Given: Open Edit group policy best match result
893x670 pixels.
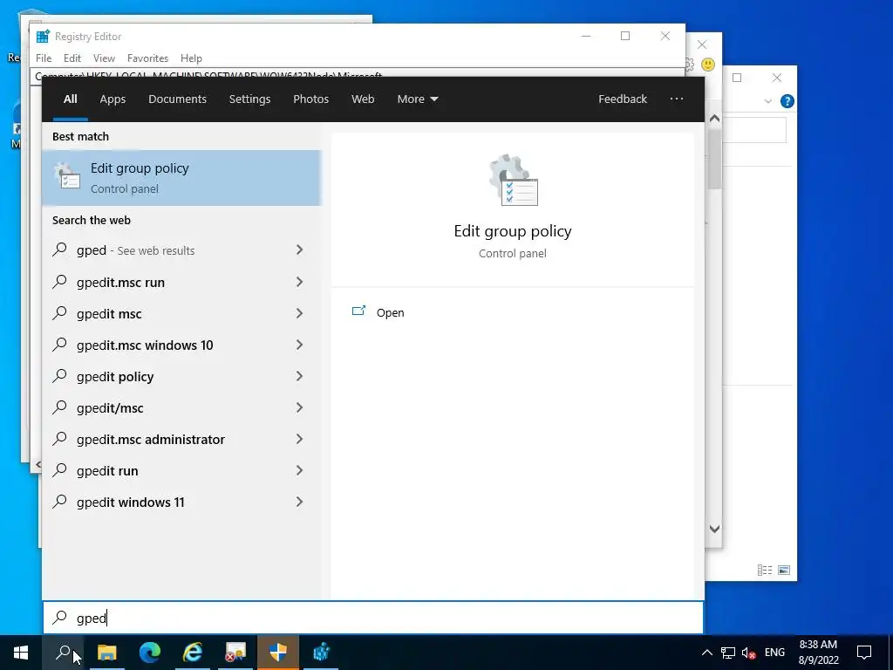Looking at the screenshot, I should [x=181, y=178].
